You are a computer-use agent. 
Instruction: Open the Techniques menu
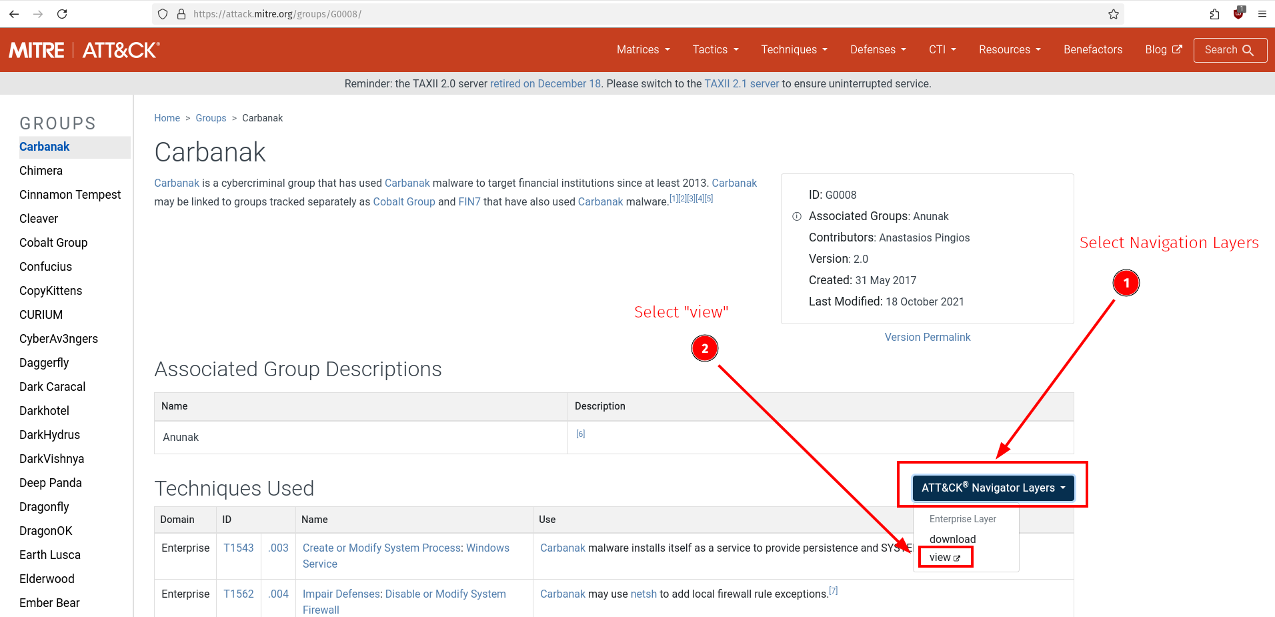794,50
